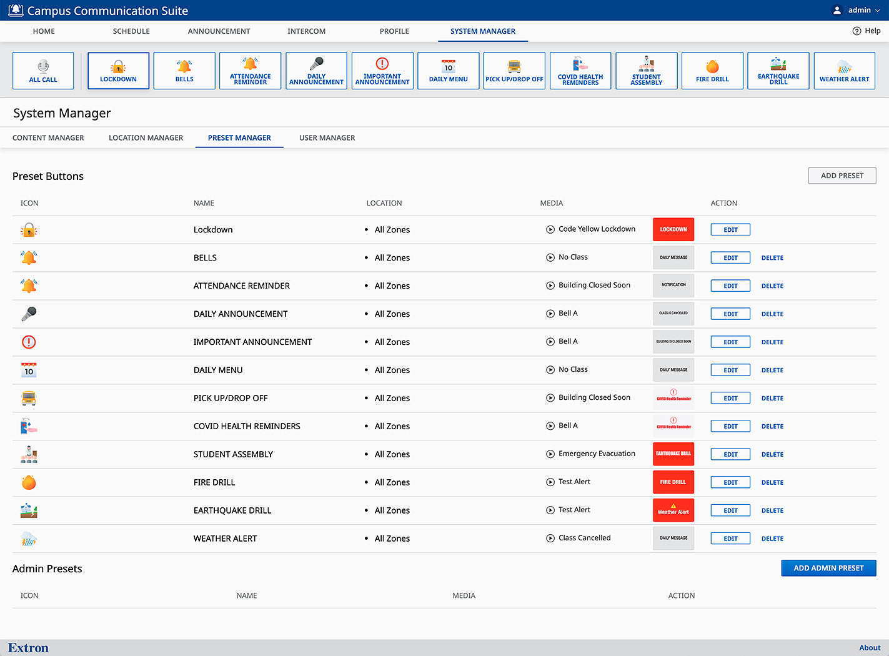The width and height of the screenshot is (889, 656).
Task: Start the Bells preset button in toolbar
Action: tap(184, 71)
